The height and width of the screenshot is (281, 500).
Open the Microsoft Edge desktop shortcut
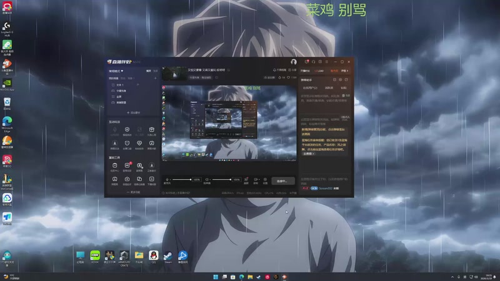[7, 124]
